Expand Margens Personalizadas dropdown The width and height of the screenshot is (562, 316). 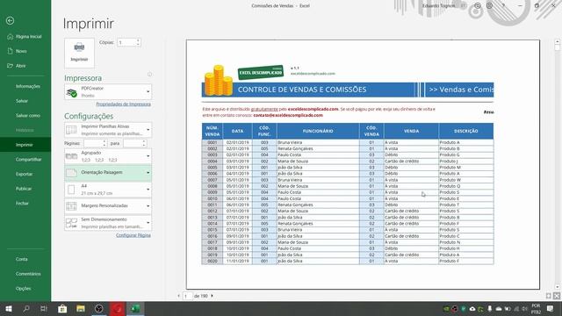(x=108, y=206)
